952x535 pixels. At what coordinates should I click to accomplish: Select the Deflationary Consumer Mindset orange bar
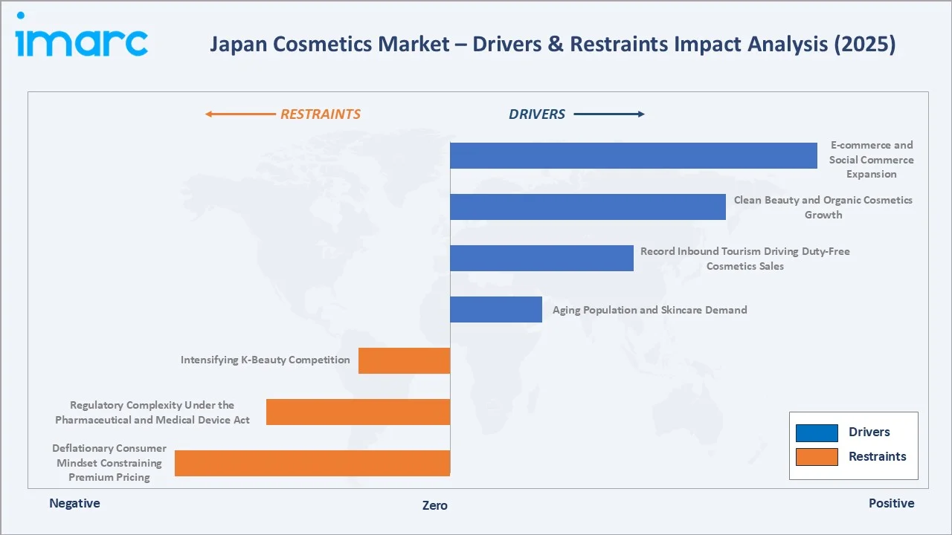[x=312, y=463]
